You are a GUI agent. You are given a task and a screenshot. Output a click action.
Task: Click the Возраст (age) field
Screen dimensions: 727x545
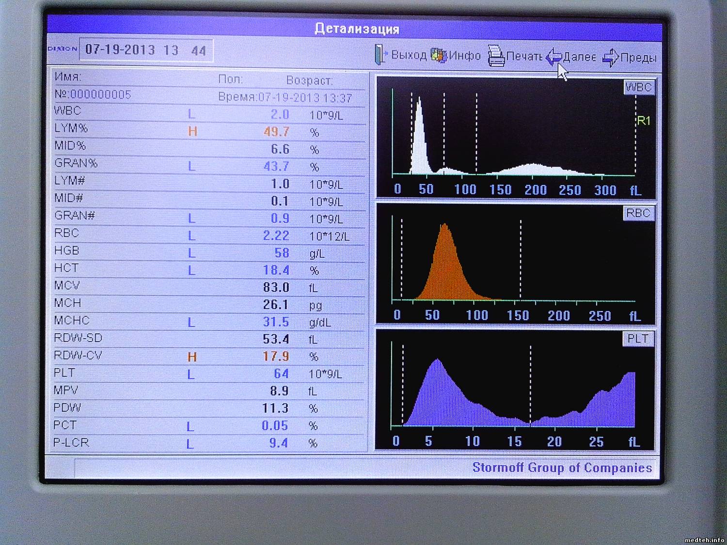[x=309, y=80]
